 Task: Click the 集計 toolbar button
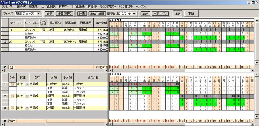point(145,14)
